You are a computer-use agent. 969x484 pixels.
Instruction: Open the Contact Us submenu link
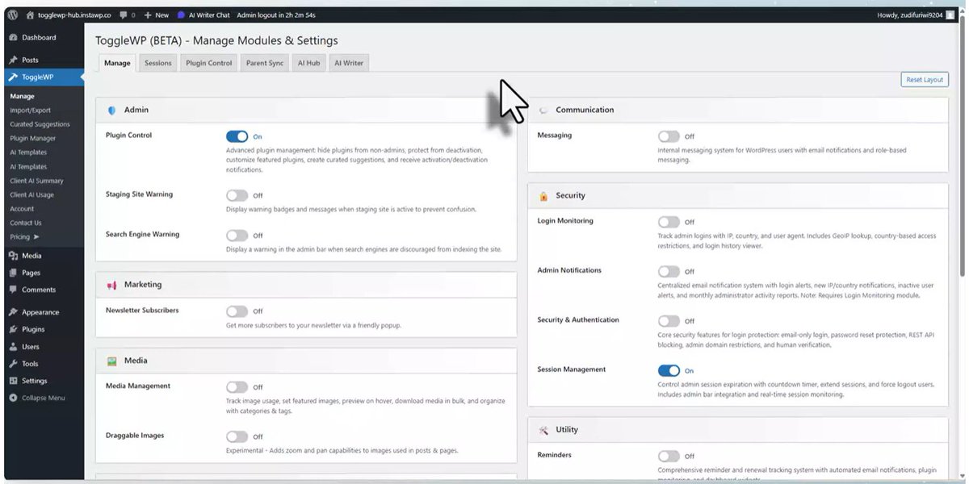coord(26,223)
